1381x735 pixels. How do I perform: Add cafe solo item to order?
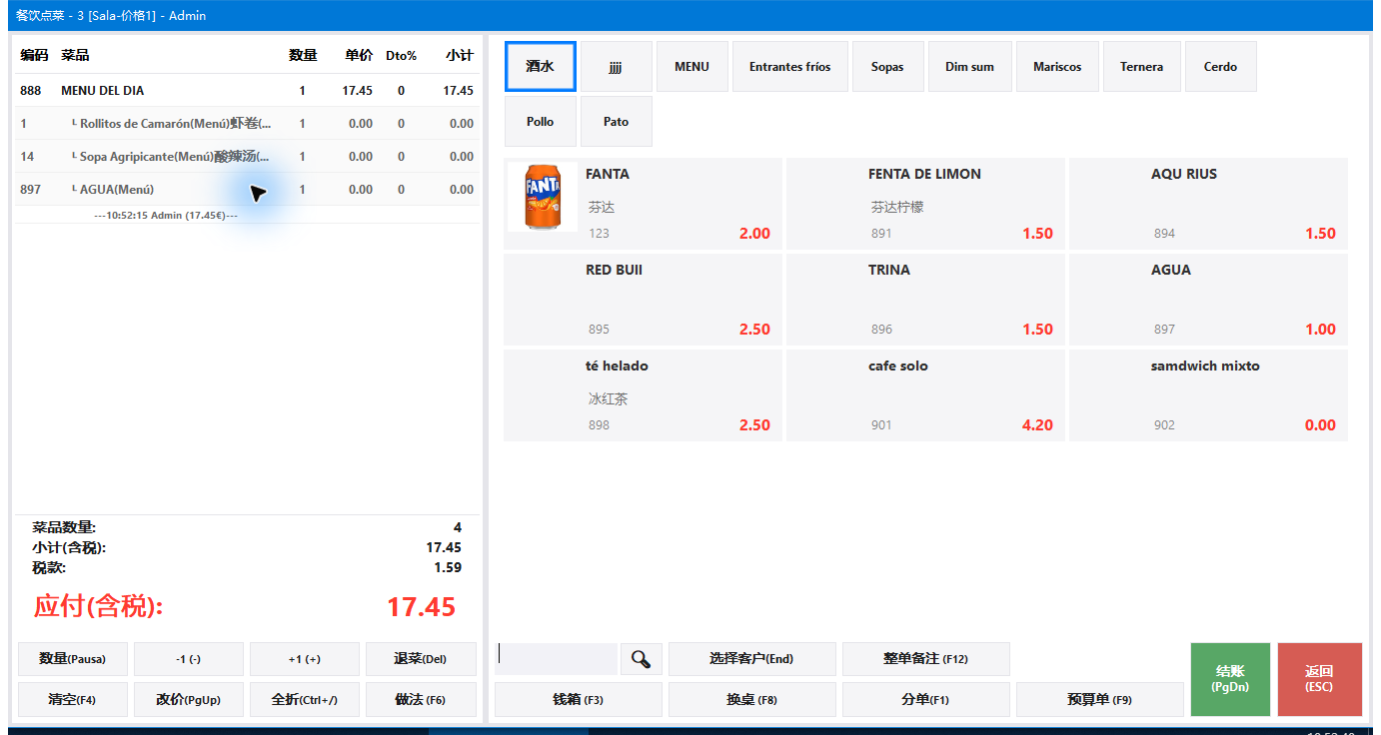(x=925, y=395)
